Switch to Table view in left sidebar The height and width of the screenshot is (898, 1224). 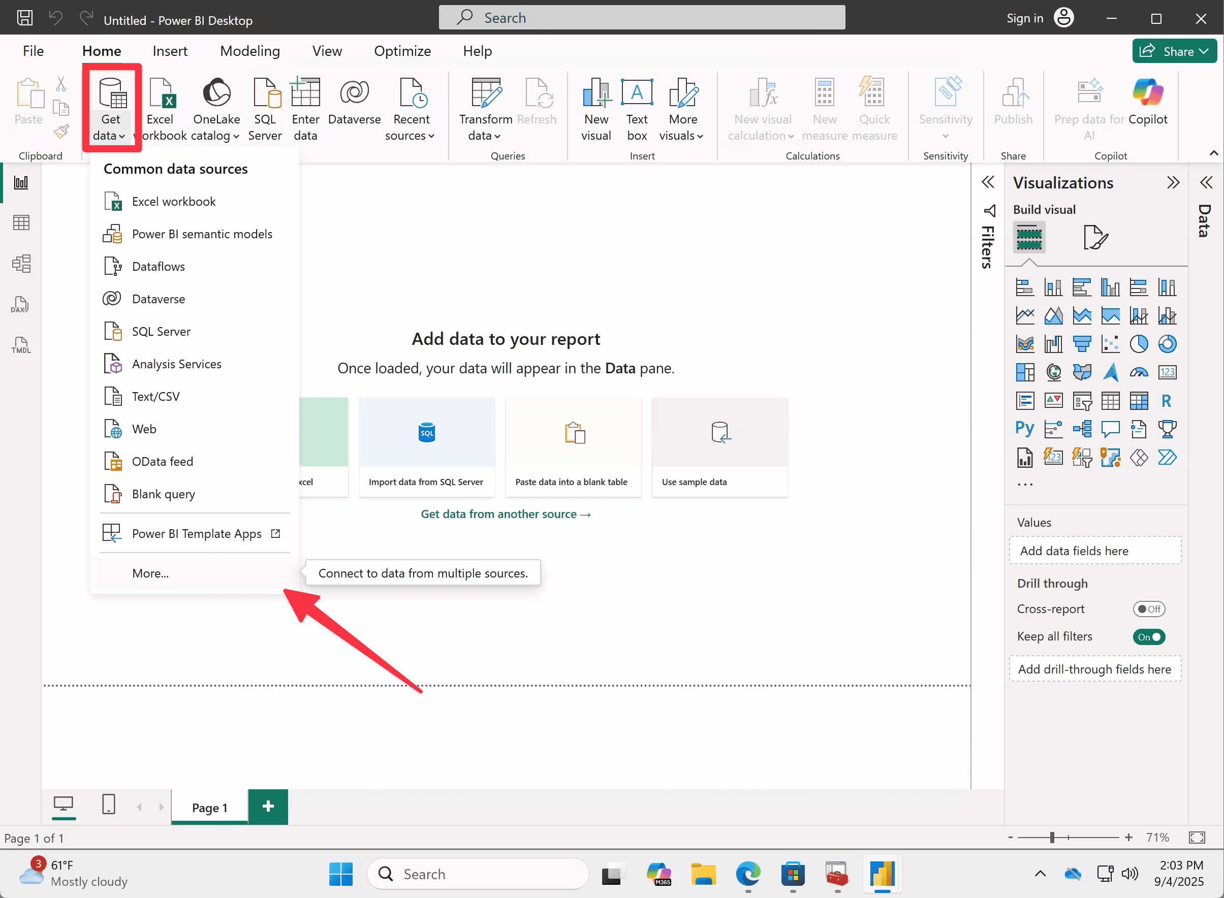[21, 223]
